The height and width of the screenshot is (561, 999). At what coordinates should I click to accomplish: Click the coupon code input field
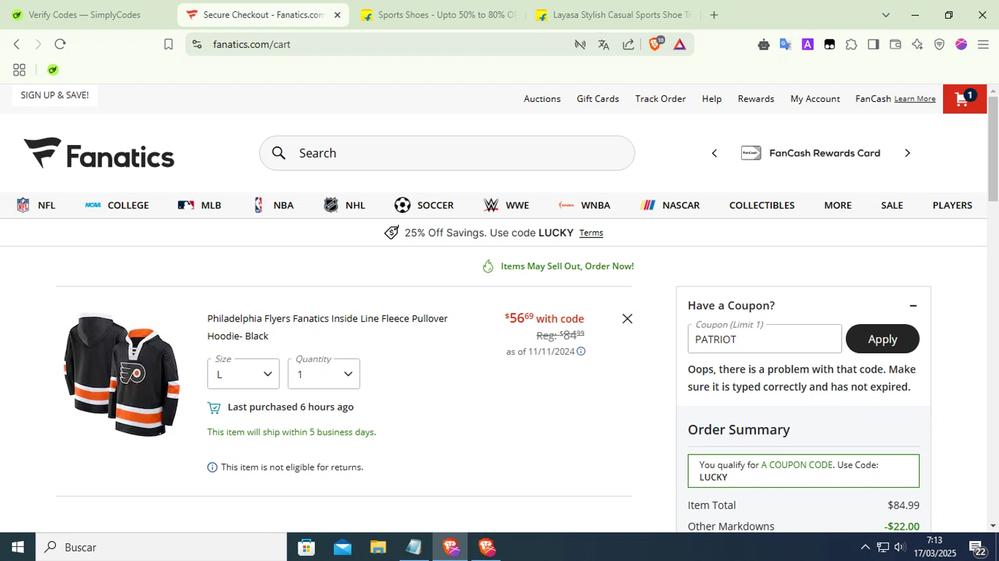coord(765,339)
